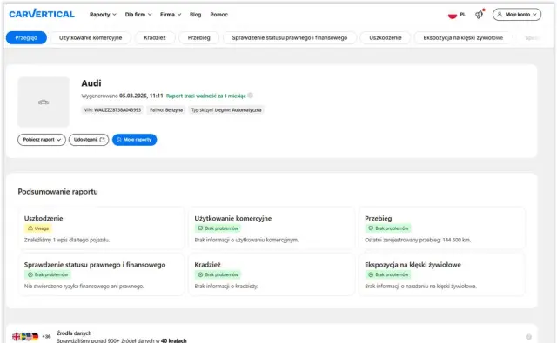Switch to the Kradzież tab
The height and width of the screenshot is (343, 557).
click(x=155, y=37)
